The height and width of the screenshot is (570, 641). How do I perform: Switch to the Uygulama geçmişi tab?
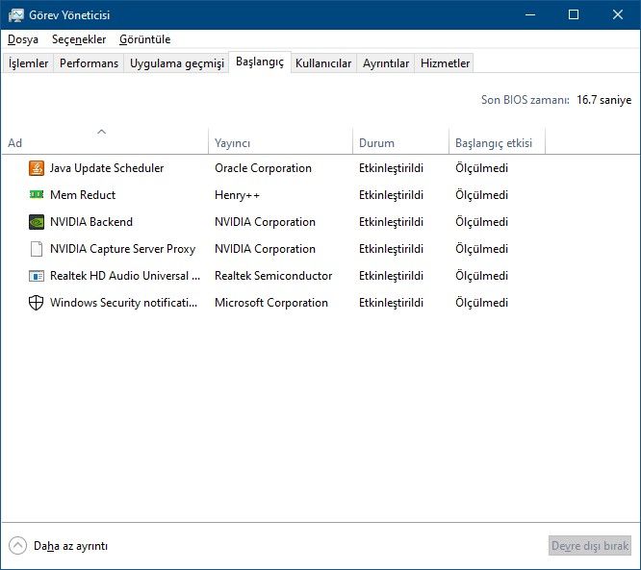[176, 62]
